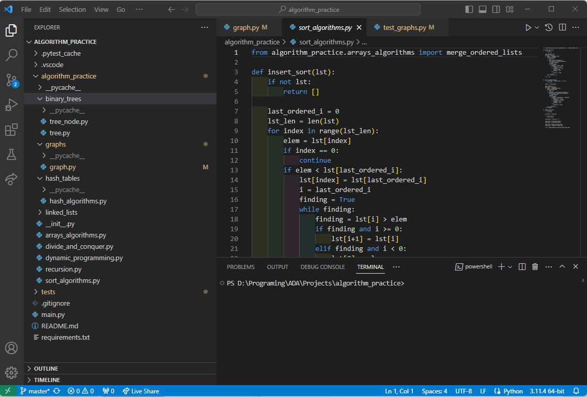
Task: Toggle the primary side bar layout button
Action: tap(469, 9)
